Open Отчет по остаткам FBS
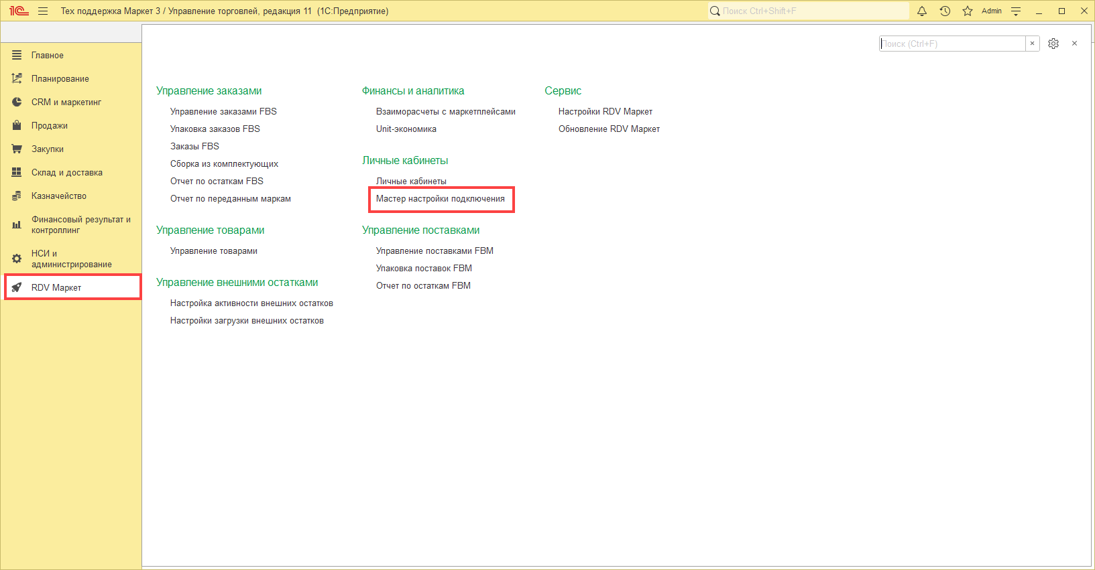 tap(217, 181)
